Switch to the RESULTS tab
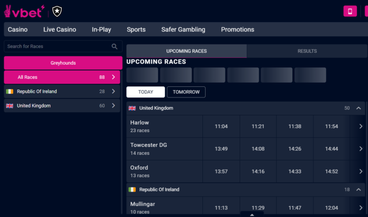The image size is (368, 217). (307, 51)
